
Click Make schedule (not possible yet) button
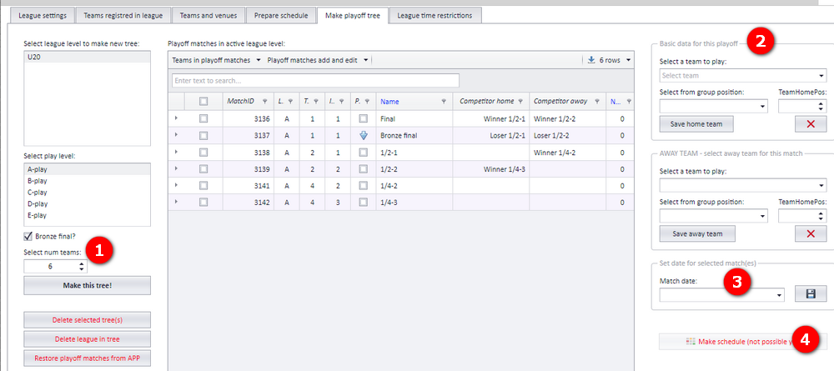point(742,341)
